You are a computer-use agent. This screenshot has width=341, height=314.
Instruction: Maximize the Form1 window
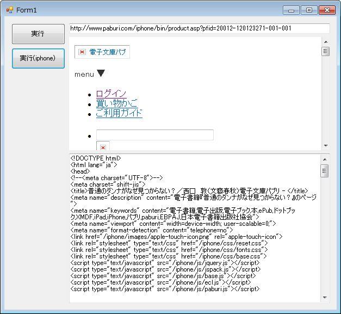tap(309, 10)
